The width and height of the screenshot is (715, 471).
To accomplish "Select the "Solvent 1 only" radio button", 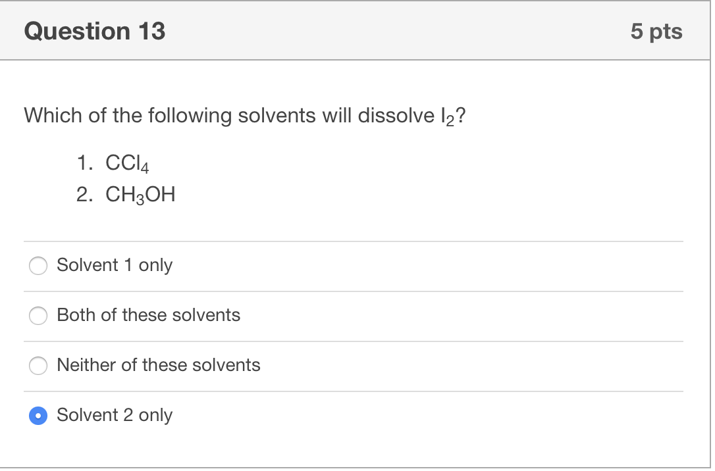I will click(x=38, y=266).
